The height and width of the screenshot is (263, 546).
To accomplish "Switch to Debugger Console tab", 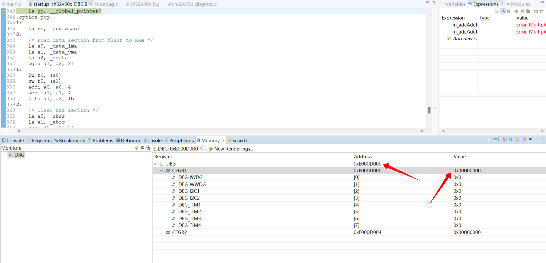I will click(x=139, y=140).
